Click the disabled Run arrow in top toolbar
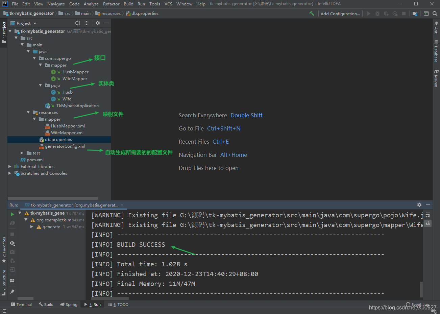440x314 pixels. (369, 14)
